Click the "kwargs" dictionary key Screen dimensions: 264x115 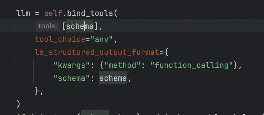tap(72, 65)
